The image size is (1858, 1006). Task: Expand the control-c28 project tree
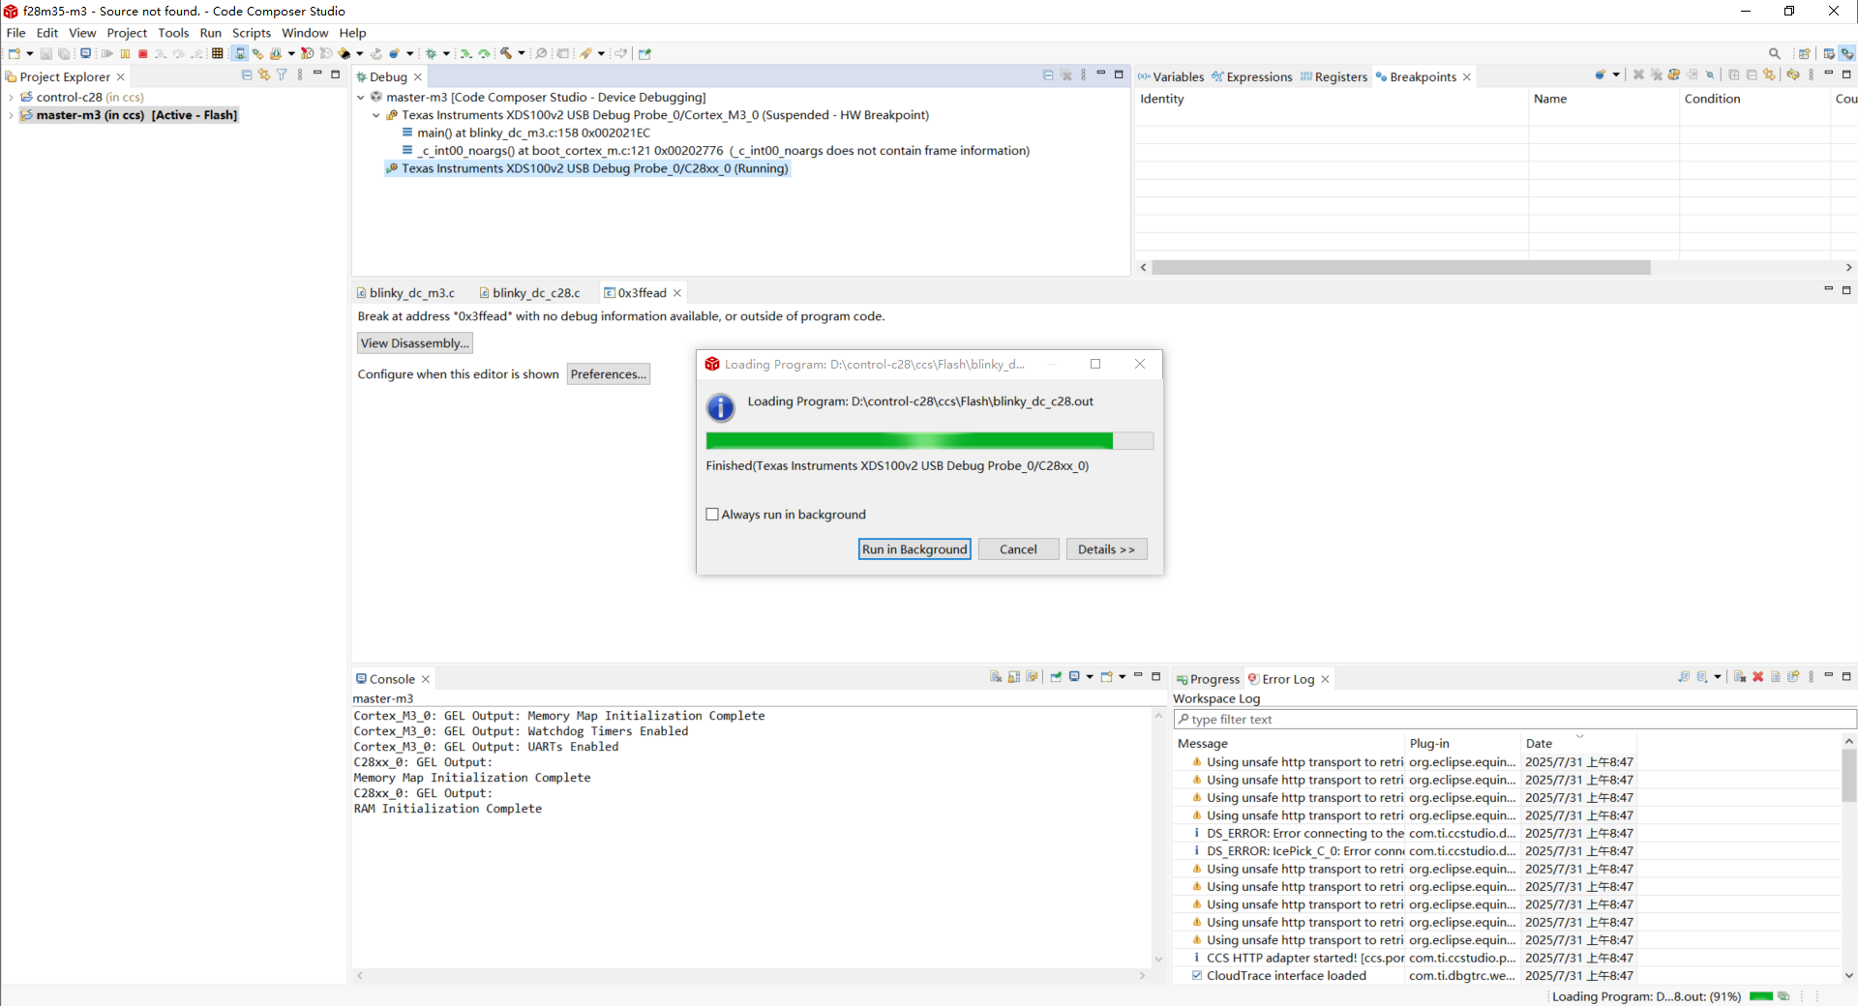pyautogui.click(x=11, y=98)
